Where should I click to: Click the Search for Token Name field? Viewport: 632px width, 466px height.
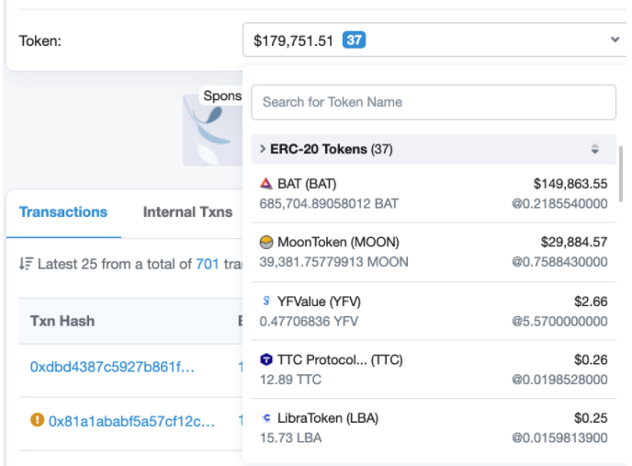coord(433,102)
